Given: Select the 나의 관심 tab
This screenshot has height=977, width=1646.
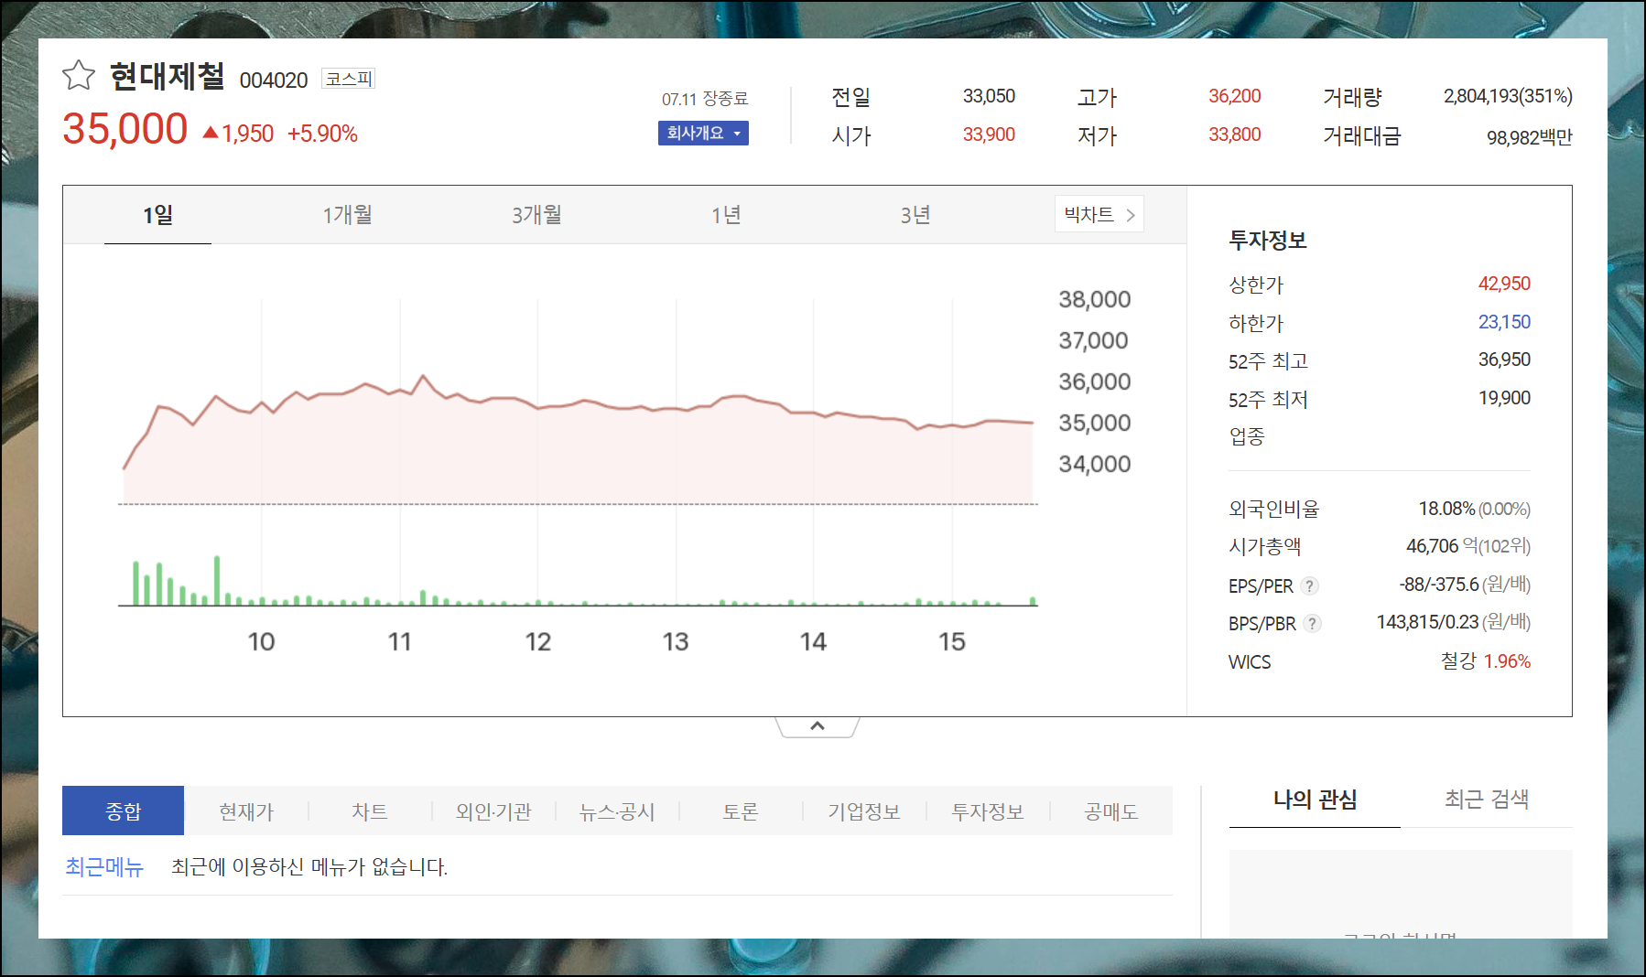Looking at the screenshot, I should pos(1315,800).
